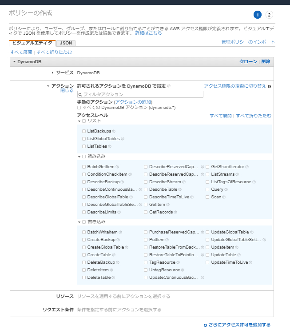
Task: Click the help icon beside Query
Action: (x=226, y=189)
